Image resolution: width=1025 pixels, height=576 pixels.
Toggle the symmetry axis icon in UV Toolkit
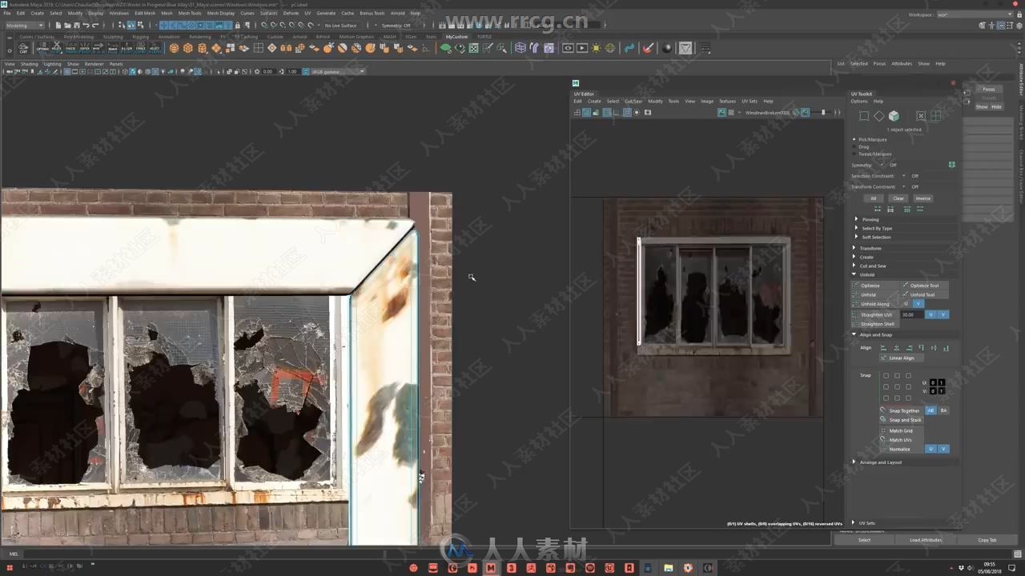click(951, 165)
